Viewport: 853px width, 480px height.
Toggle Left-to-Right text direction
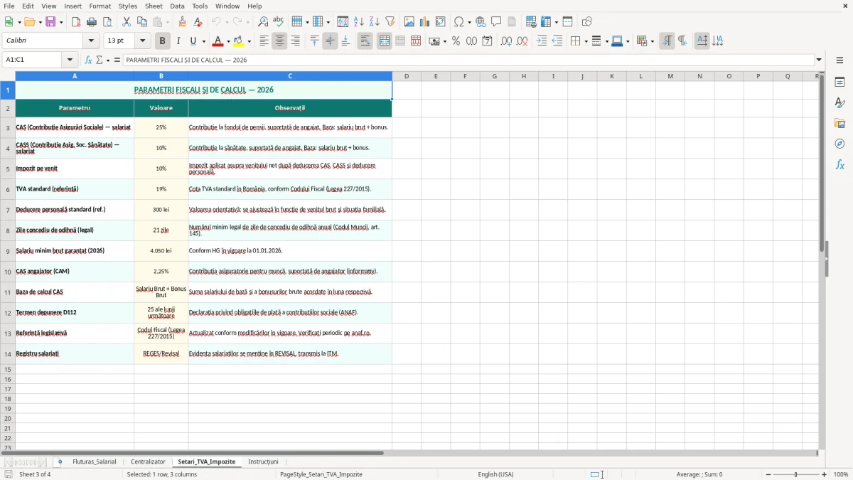[x=667, y=41]
